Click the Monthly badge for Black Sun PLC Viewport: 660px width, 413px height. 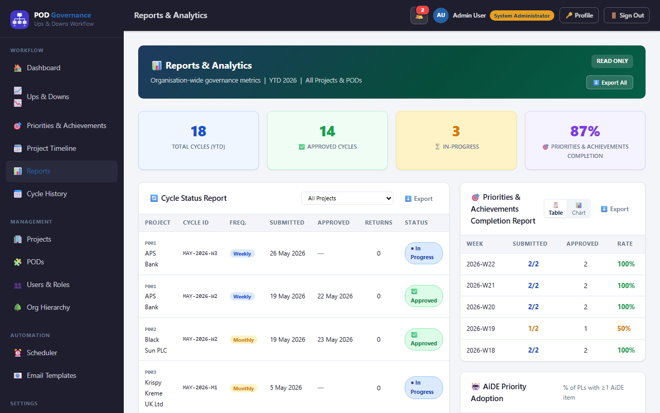pos(243,340)
